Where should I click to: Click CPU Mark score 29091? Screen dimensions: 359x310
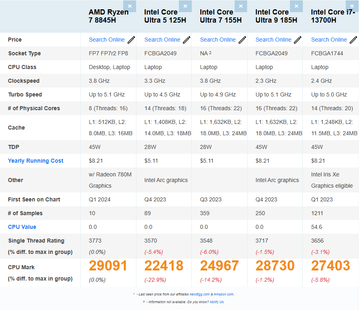(x=108, y=266)
